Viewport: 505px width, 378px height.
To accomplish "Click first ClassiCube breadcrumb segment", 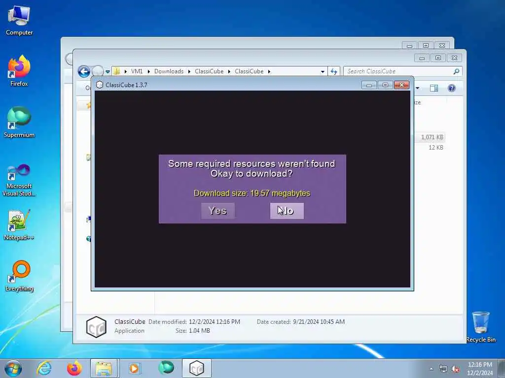I will coord(209,71).
